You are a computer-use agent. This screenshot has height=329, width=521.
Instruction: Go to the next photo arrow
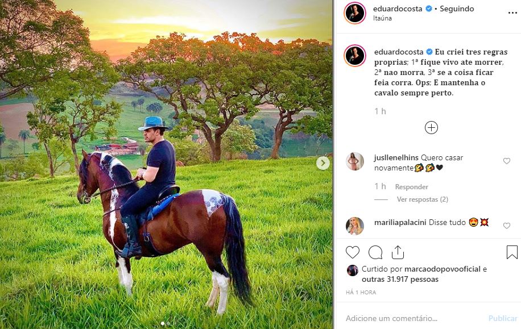(x=323, y=163)
